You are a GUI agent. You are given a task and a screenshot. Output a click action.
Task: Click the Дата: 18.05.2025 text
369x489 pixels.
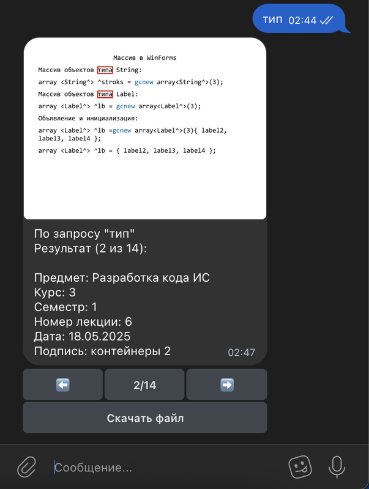click(82, 336)
